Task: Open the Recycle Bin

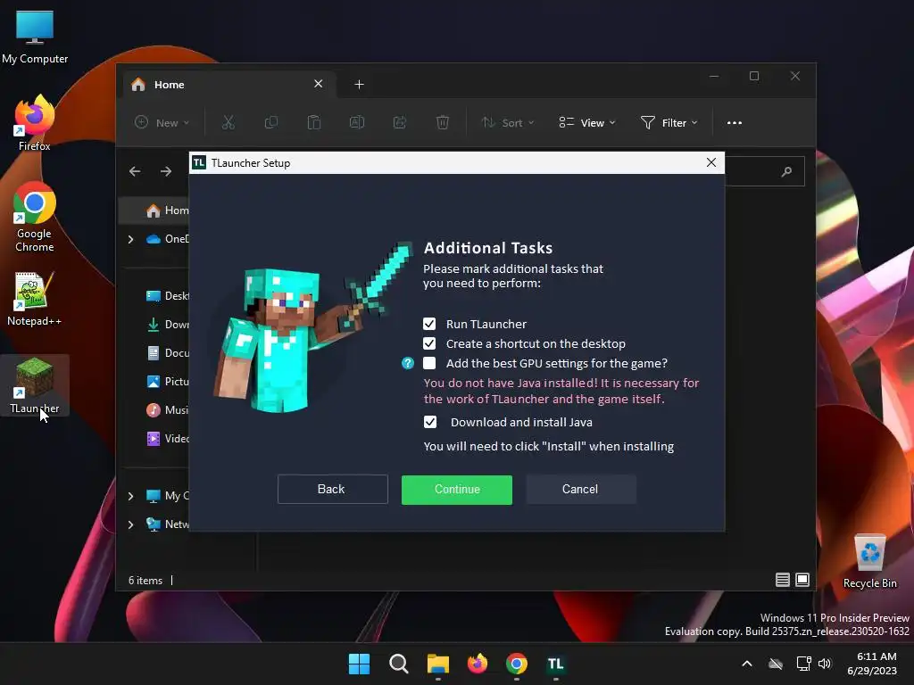Action: [x=869, y=561]
